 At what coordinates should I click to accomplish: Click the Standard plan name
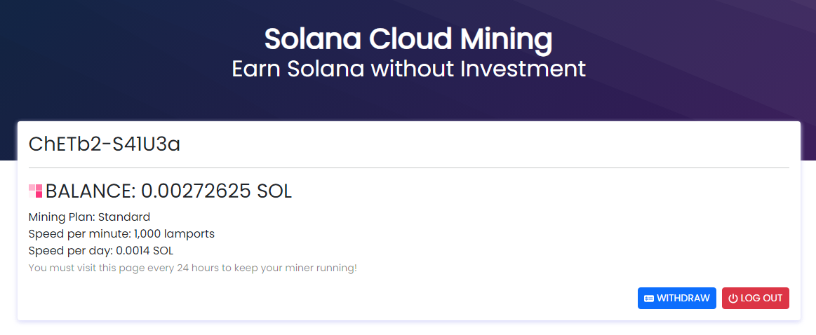point(124,217)
